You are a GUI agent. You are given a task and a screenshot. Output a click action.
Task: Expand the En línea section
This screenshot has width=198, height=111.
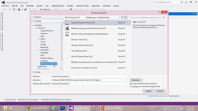(33, 72)
